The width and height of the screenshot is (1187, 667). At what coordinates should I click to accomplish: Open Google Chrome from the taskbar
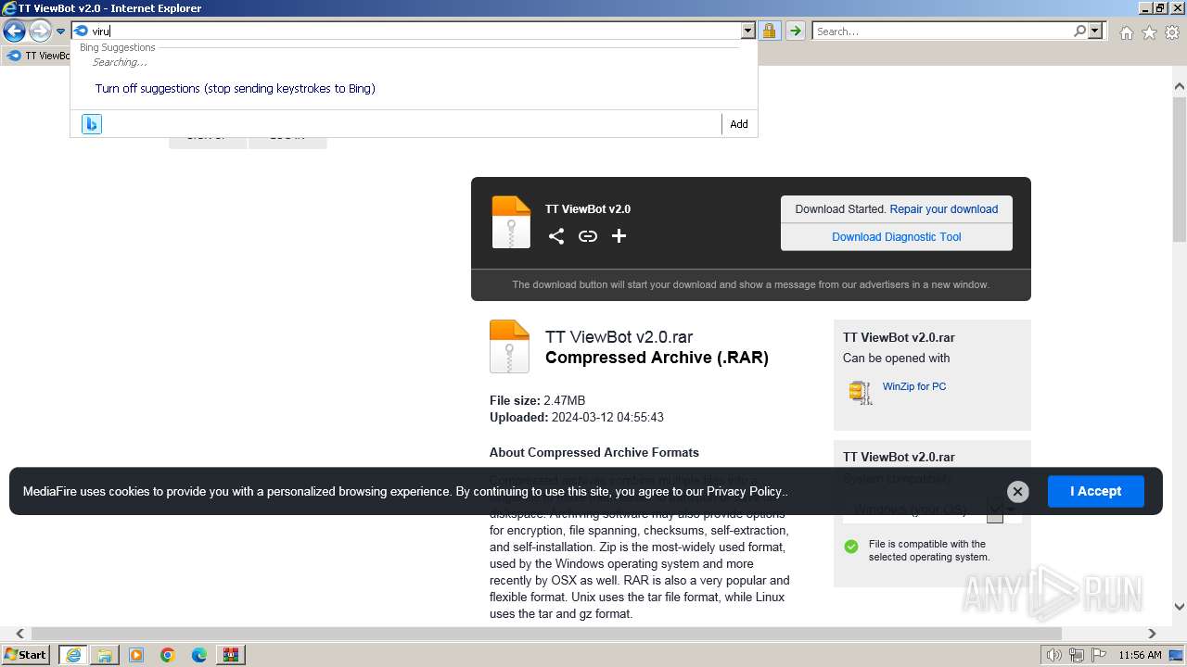click(168, 655)
